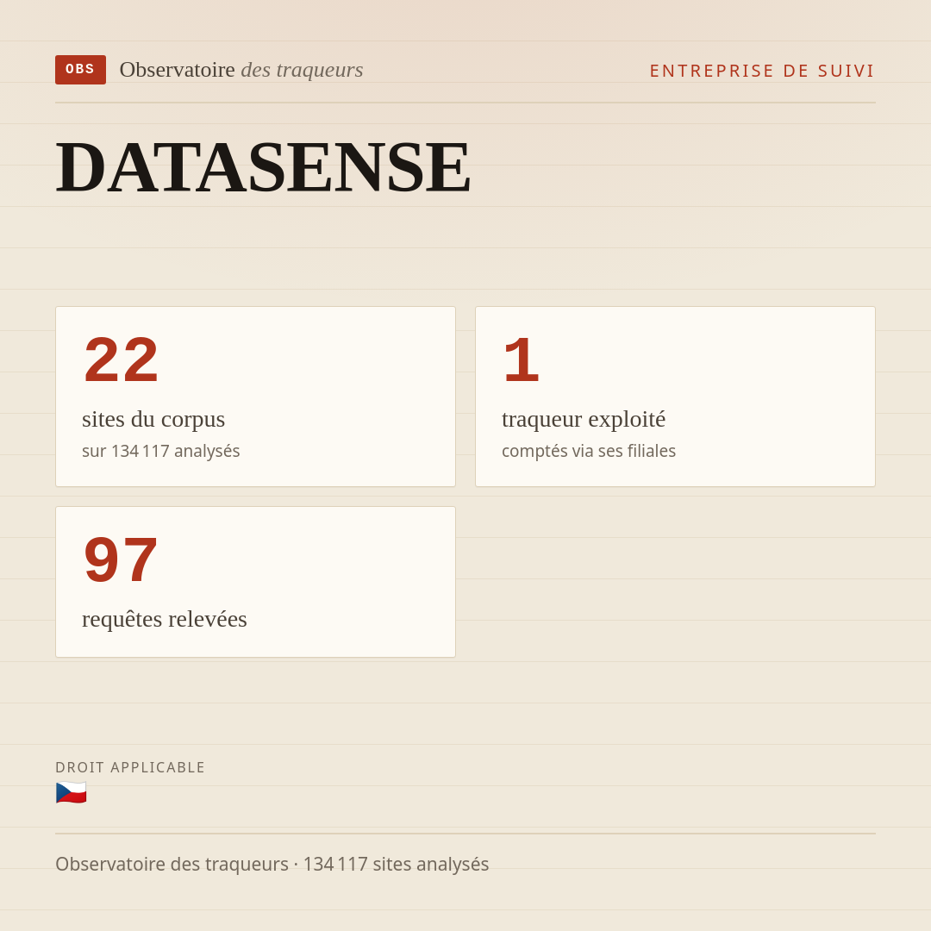Click the DROIT APPLICABLE label
Viewport: 931px width, 931px height.
(130, 767)
